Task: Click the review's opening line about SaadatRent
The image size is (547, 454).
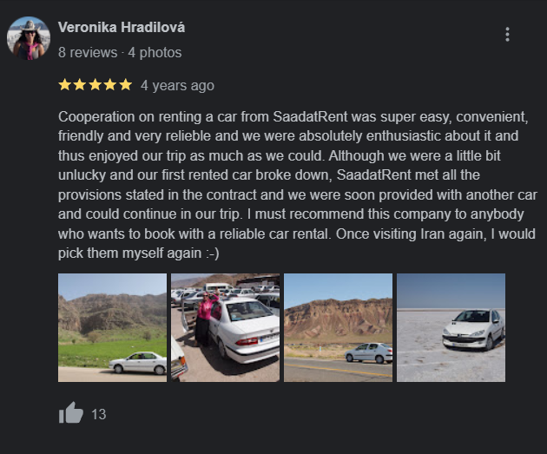Action: (293, 117)
